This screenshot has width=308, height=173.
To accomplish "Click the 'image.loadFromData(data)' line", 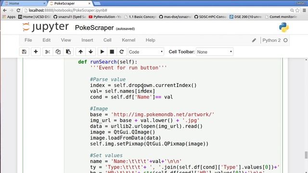I will point(125,138).
